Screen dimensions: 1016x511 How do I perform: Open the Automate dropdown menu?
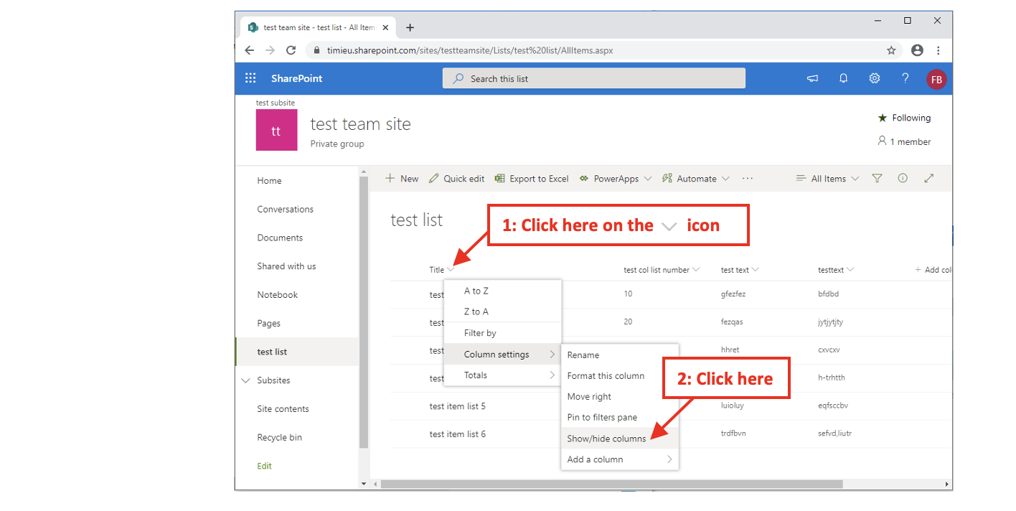pos(695,179)
